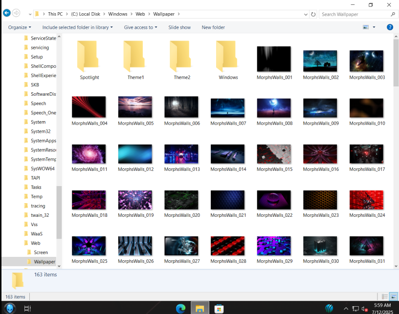Jump to Windows breadcrumb in address bar
Viewport: 399px width, 314px height.
coord(117,14)
